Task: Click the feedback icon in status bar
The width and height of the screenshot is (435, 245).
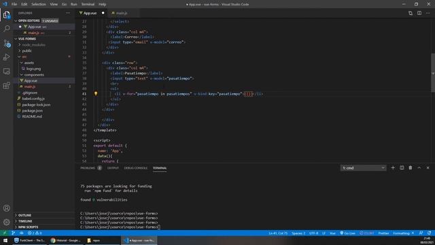Action: tap(421, 233)
